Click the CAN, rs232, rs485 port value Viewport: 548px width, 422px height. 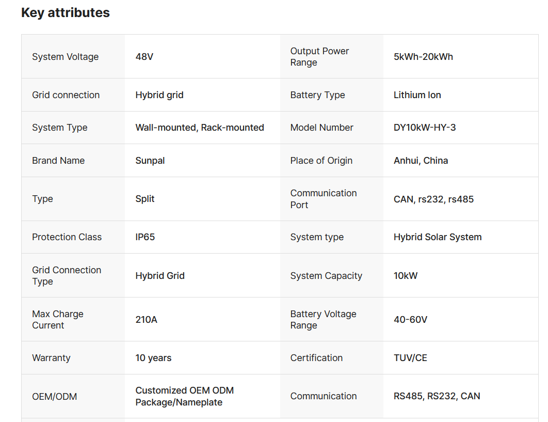click(433, 199)
